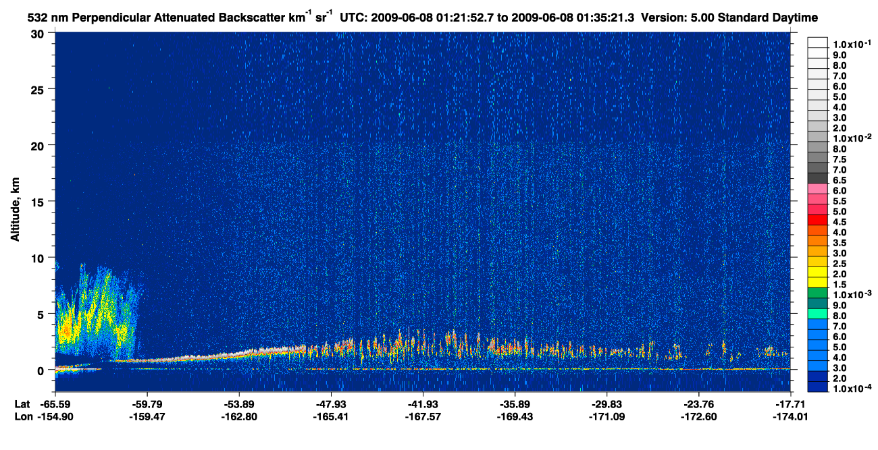Select latitude value -41.93
Viewport: 878px width, 450px height.
[423, 403]
